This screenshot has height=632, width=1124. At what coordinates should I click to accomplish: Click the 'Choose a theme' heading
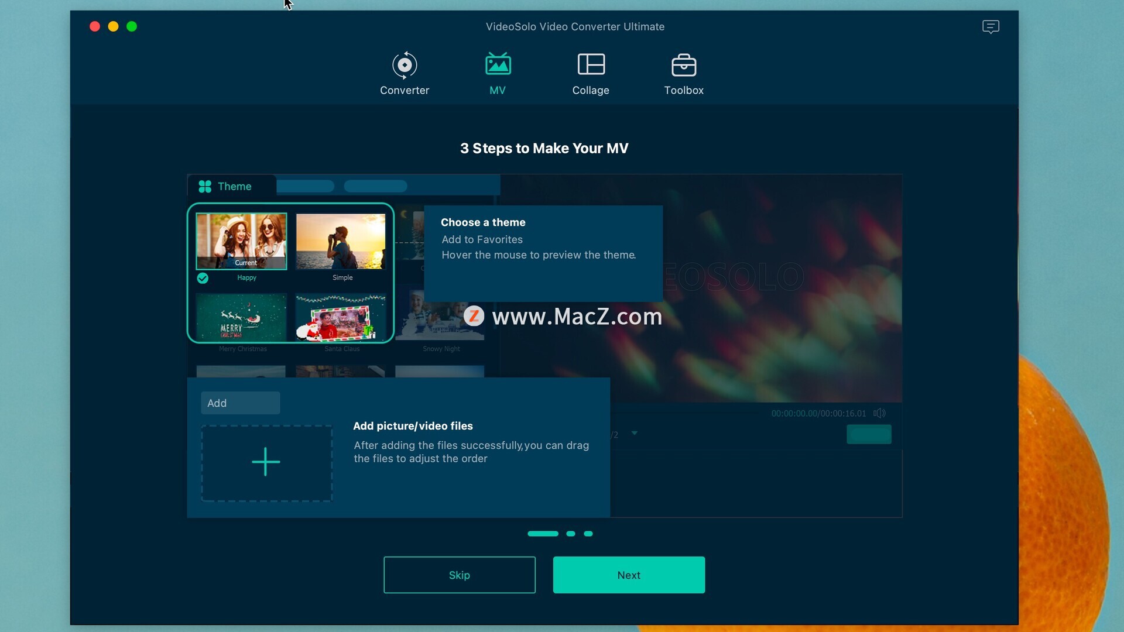tap(483, 222)
